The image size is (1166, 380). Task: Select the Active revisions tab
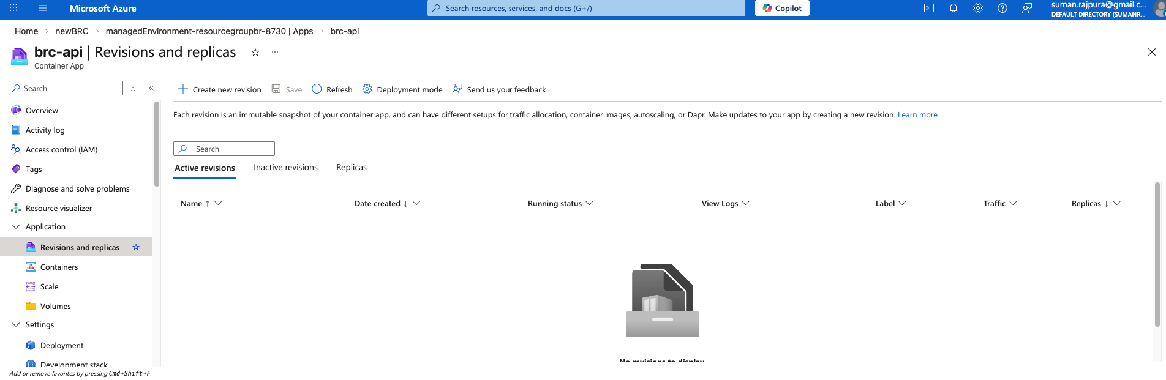205,168
